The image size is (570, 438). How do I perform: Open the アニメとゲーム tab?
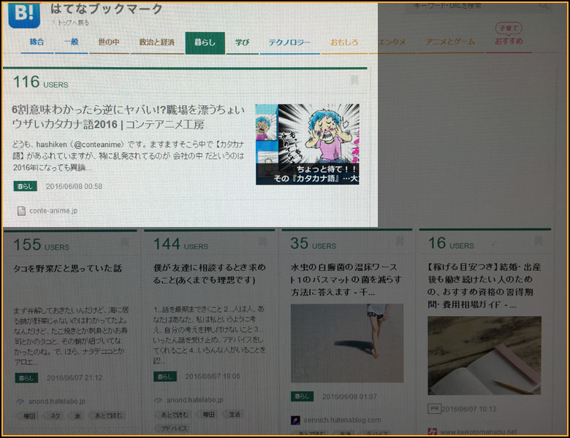click(x=450, y=42)
